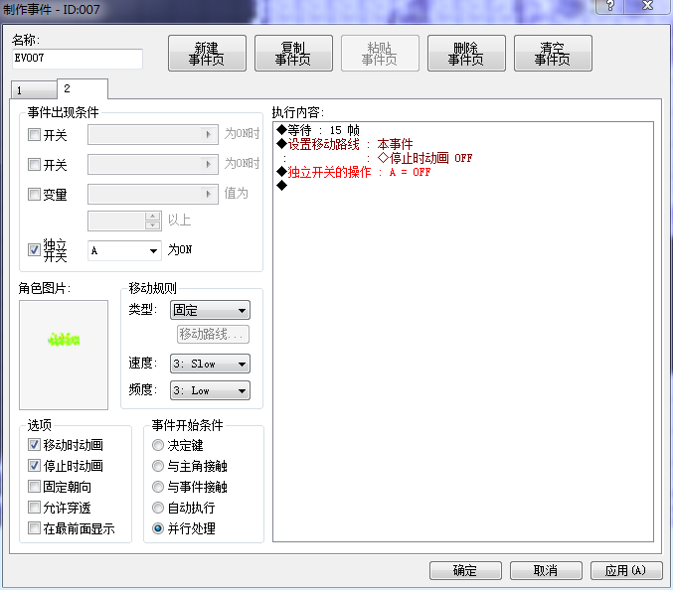Click the 角色图片 character graphic preview

pyautogui.click(x=64, y=355)
